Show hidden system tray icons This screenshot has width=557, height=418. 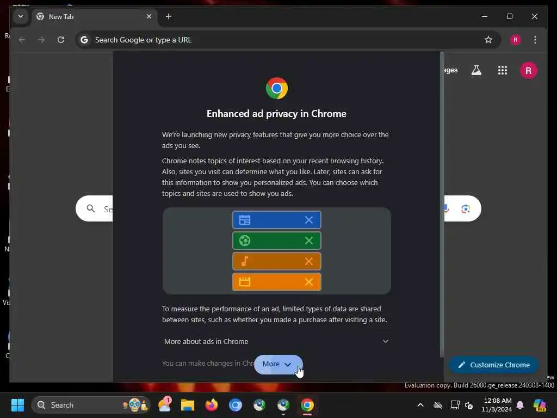tap(420, 405)
